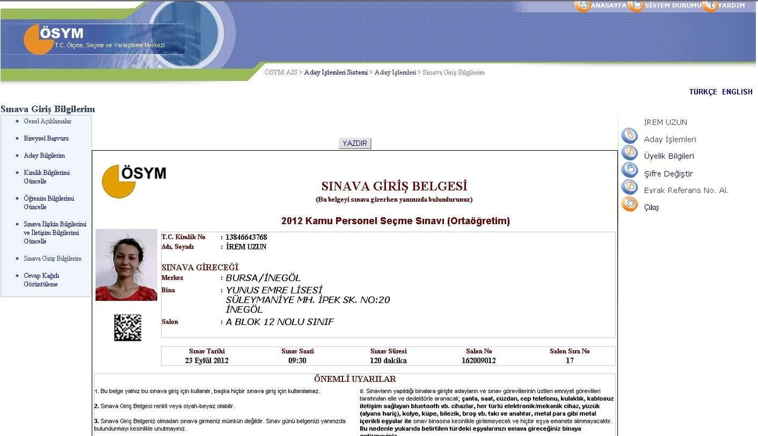Click the Aday İşlemleri icon
The height and width of the screenshot is (436, 758).
click(x=630, y=136)
